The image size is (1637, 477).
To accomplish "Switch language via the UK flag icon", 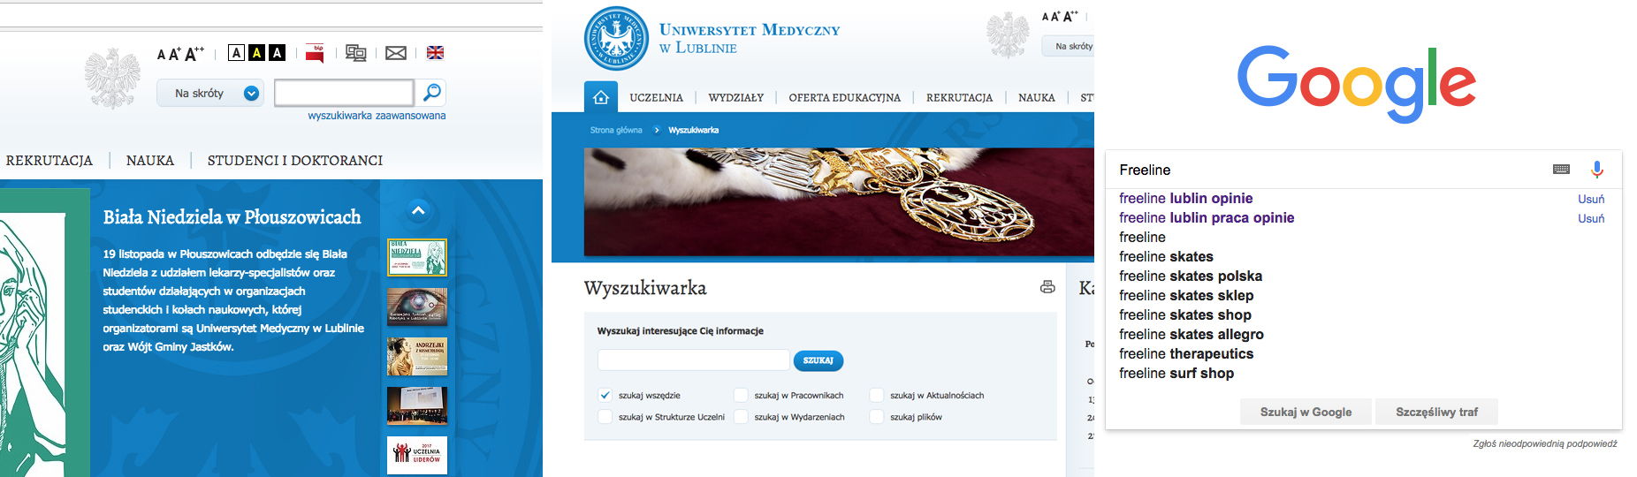I will pyautogui.click(x=435, y=53).
